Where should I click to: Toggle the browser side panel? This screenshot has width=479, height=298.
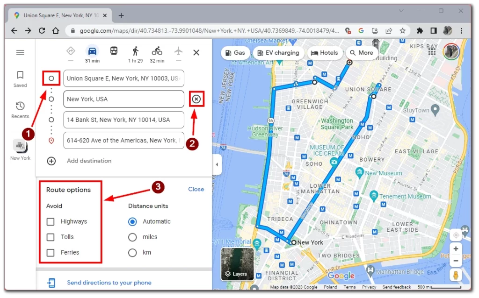(x=434, y=30)
